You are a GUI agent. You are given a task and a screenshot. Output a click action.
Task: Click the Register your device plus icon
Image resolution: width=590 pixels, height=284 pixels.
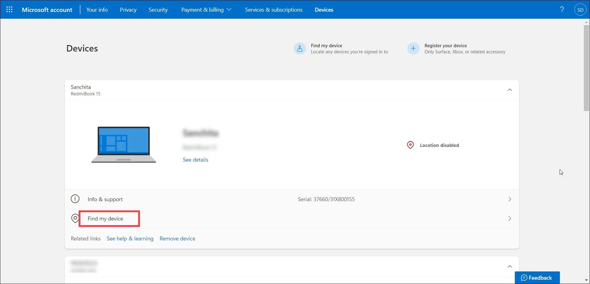[413, 48]
